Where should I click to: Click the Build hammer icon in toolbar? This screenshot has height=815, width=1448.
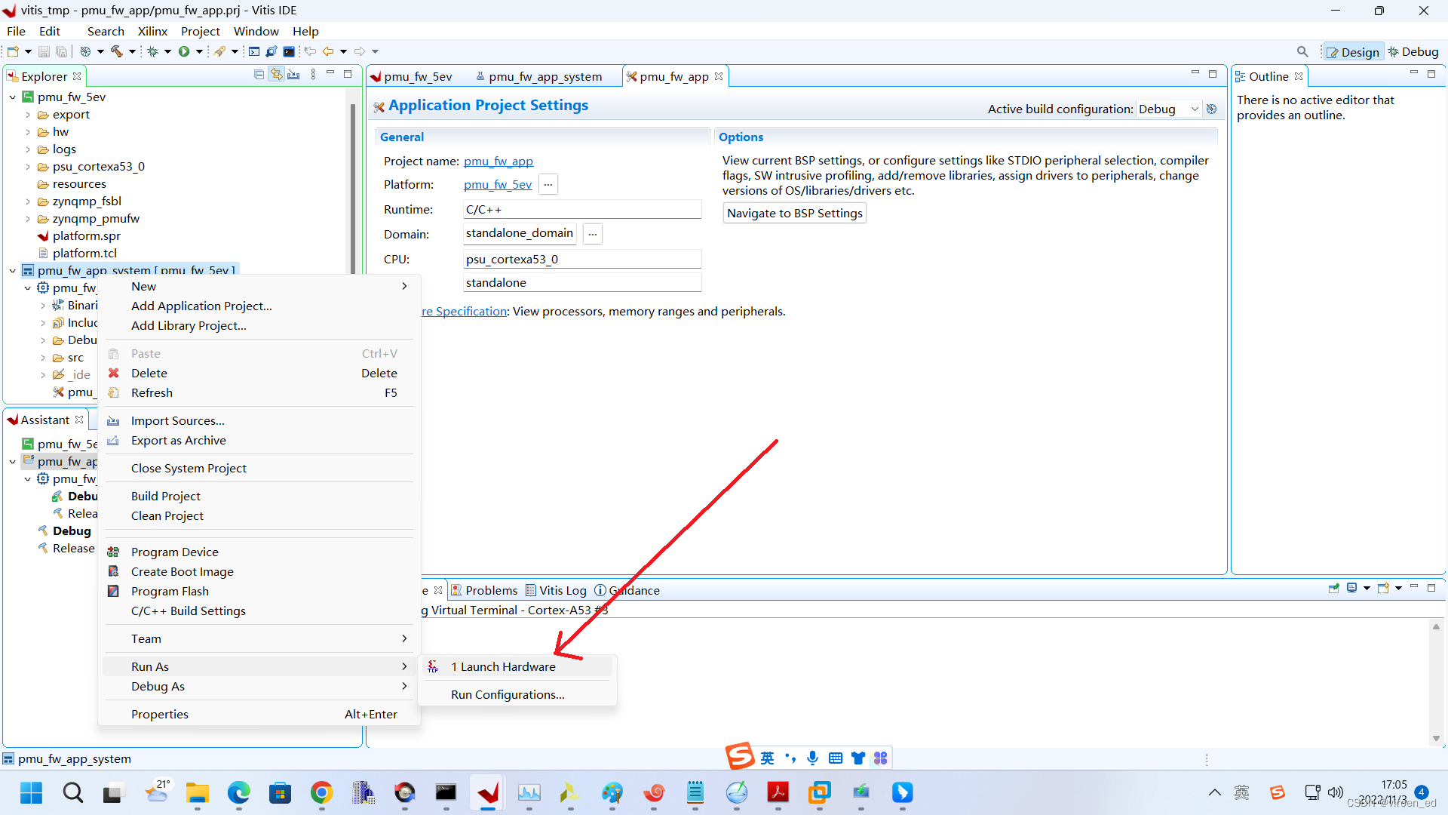pos(117,51)
